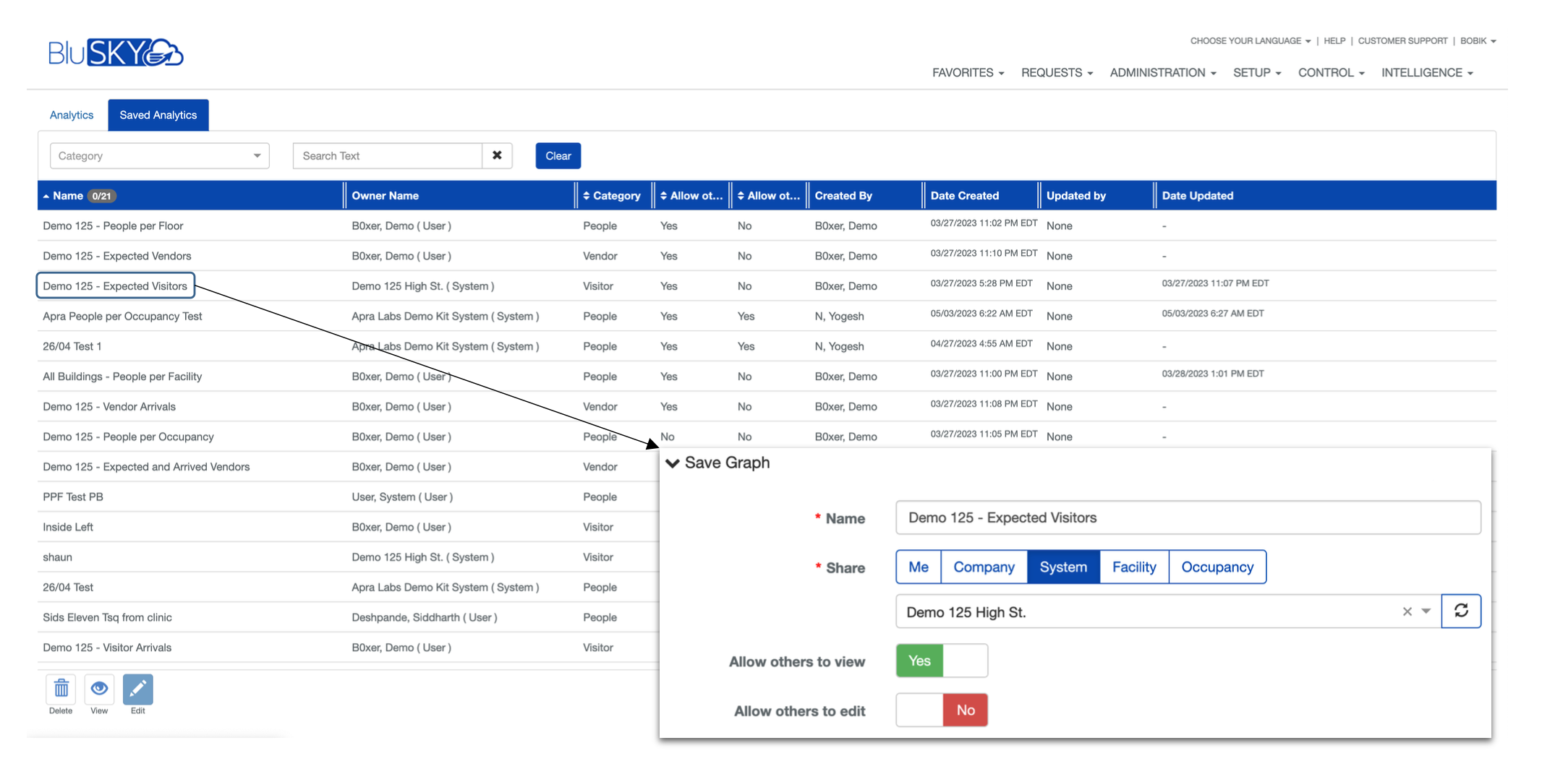Click the View eye icon
The image size is (1542, 782).
[x=99, y=689]
